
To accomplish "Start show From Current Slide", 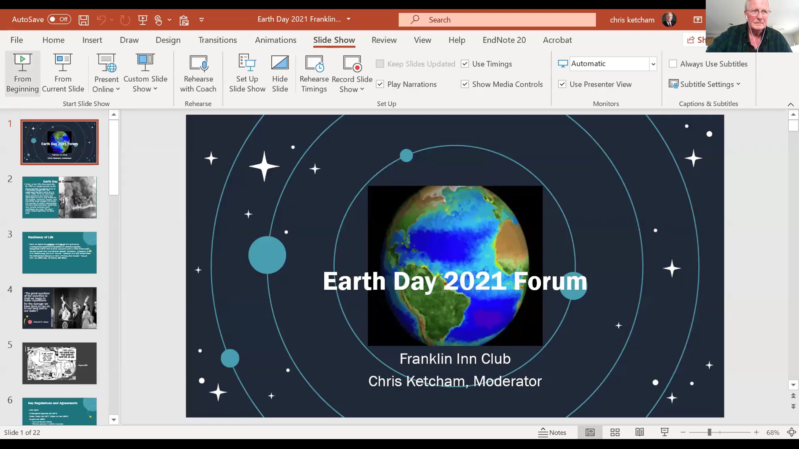I will pyautogui.click(x=63, y=74).
